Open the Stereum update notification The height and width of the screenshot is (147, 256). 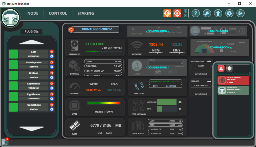coord(233,90)
